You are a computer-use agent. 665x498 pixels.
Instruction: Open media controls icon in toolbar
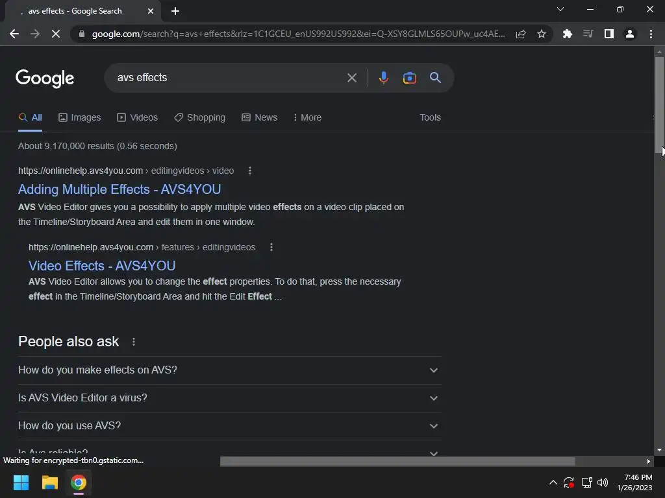click(x=588, y=34)
